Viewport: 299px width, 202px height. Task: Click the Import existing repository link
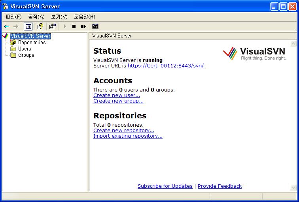128,136
